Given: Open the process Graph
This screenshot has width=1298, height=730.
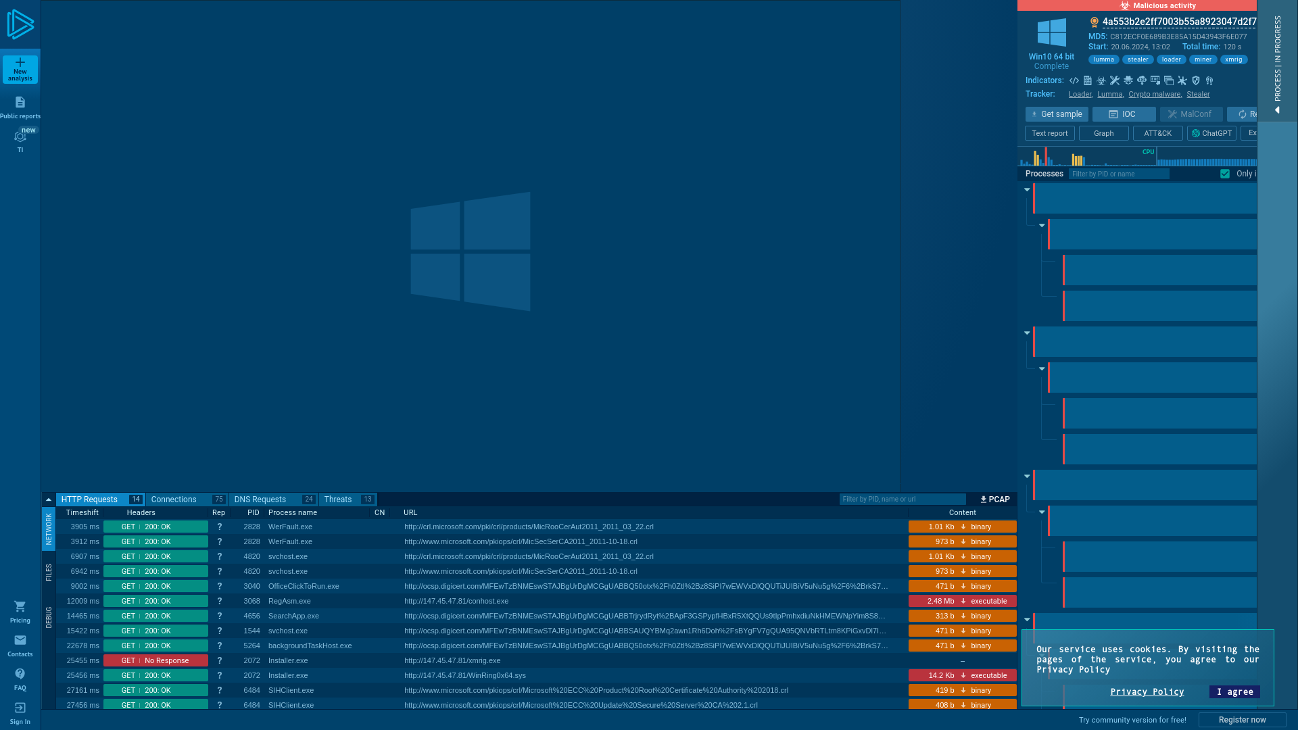Looking at the screenshot, I should tap(1104, 134).
